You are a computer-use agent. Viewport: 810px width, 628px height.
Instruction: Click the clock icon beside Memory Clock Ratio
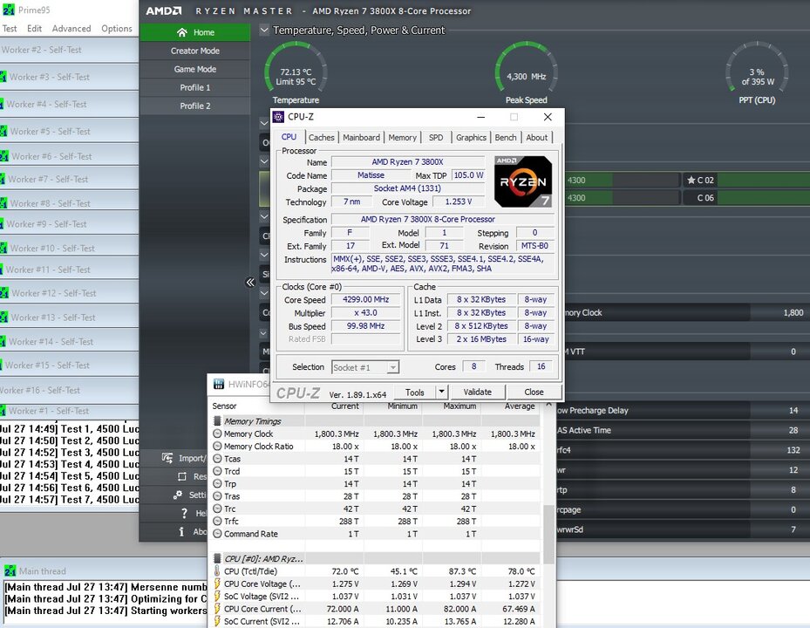pyautogui.click(x=217, y=446)
